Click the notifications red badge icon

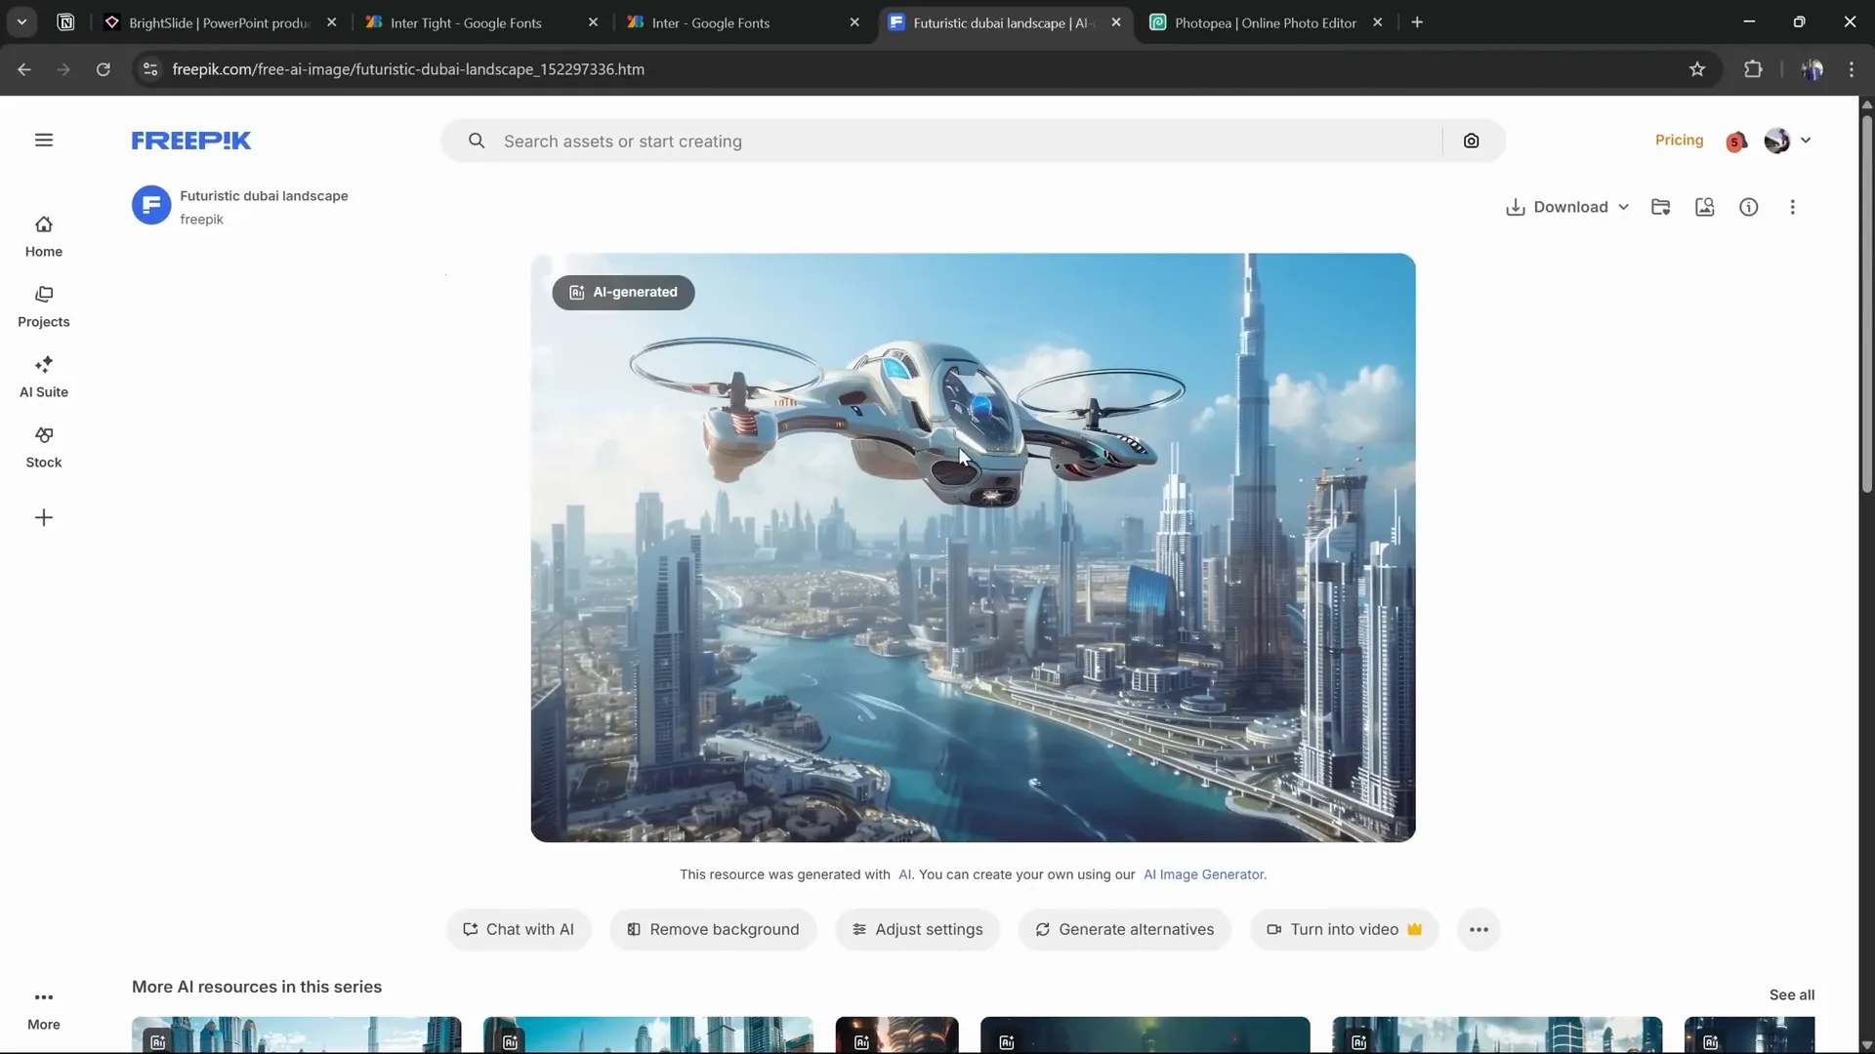pyautogui.click(x=1735, y=142)
